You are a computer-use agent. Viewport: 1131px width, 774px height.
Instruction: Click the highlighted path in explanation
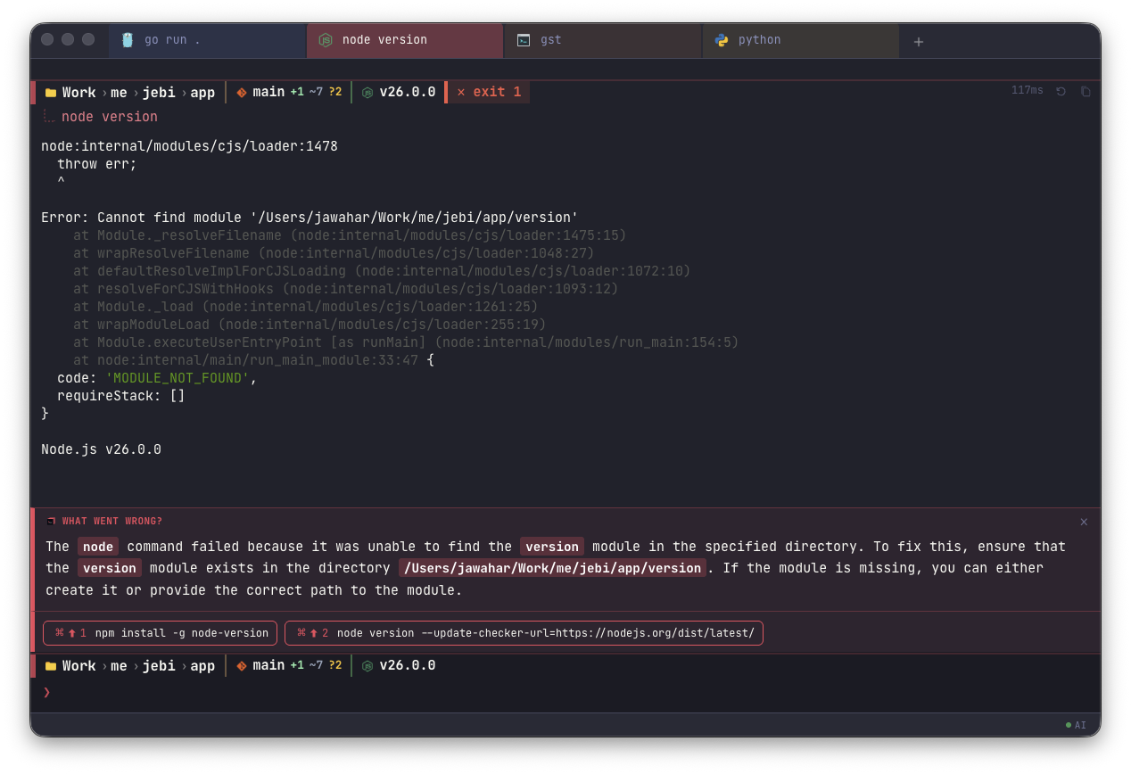[552, 568]
